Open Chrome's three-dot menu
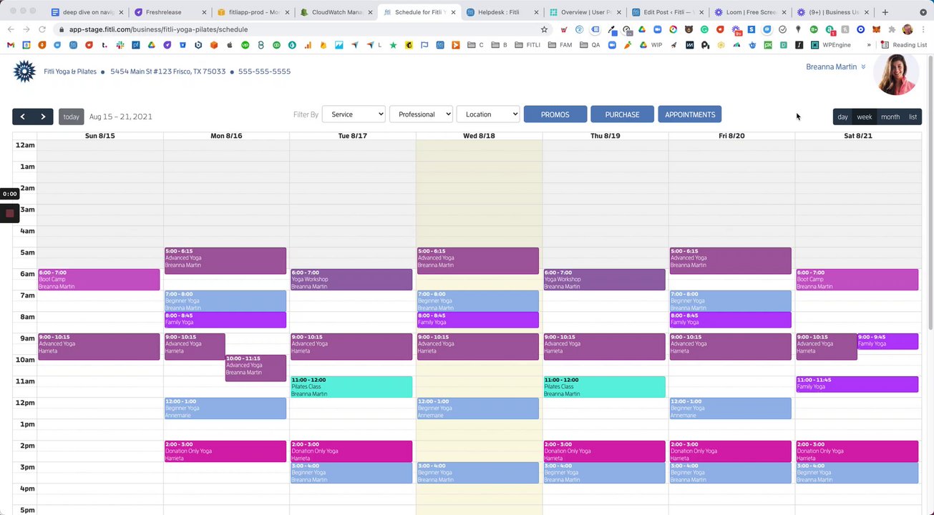The width and height of the screenshot is (934, 515). [923, 29]
